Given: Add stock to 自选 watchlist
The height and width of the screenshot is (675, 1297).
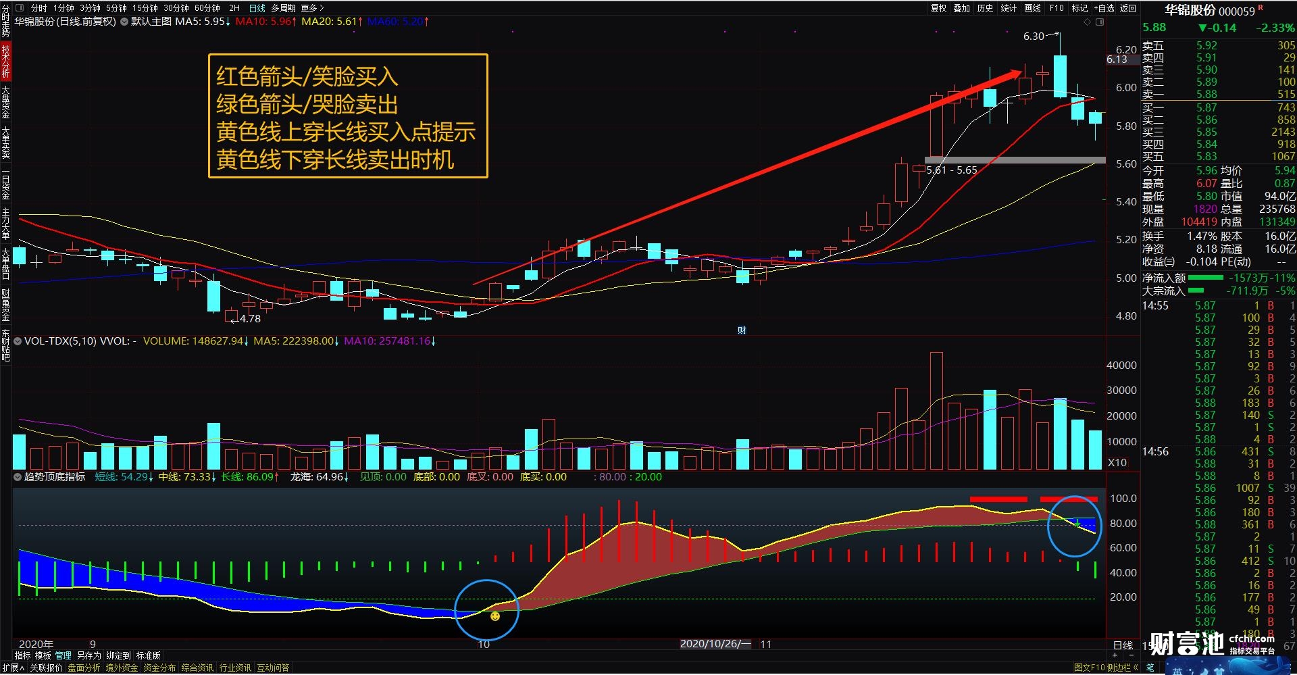Looking at the screenshot, I should tap(1104, 8).
